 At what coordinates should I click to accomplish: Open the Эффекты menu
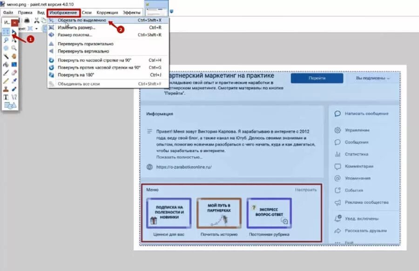[131, 13]
